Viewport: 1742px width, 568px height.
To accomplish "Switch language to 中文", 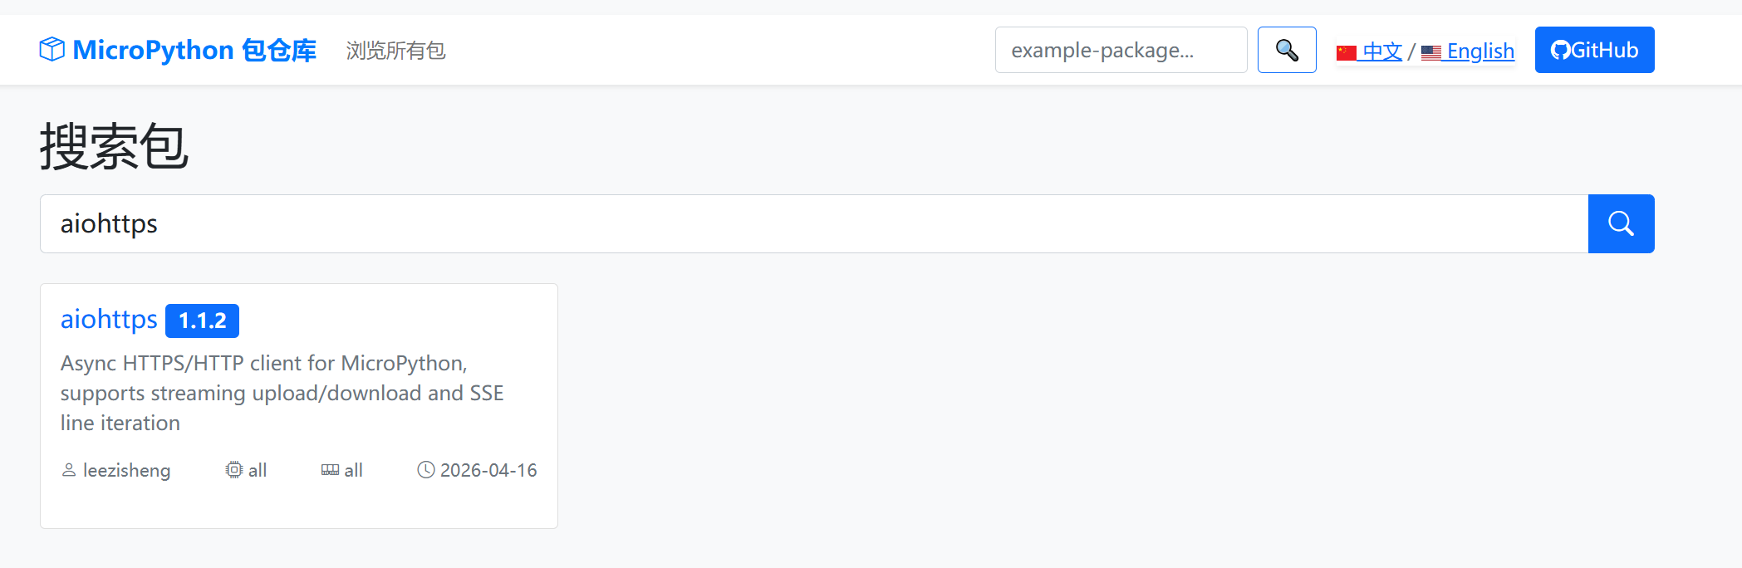I will [x=1382, y=51].
